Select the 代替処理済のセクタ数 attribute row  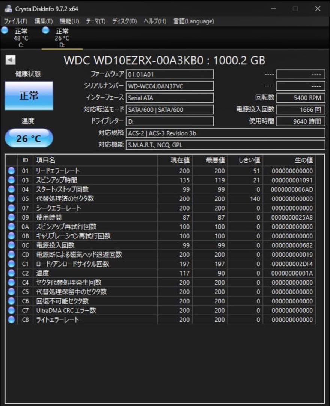coord(75,199)
